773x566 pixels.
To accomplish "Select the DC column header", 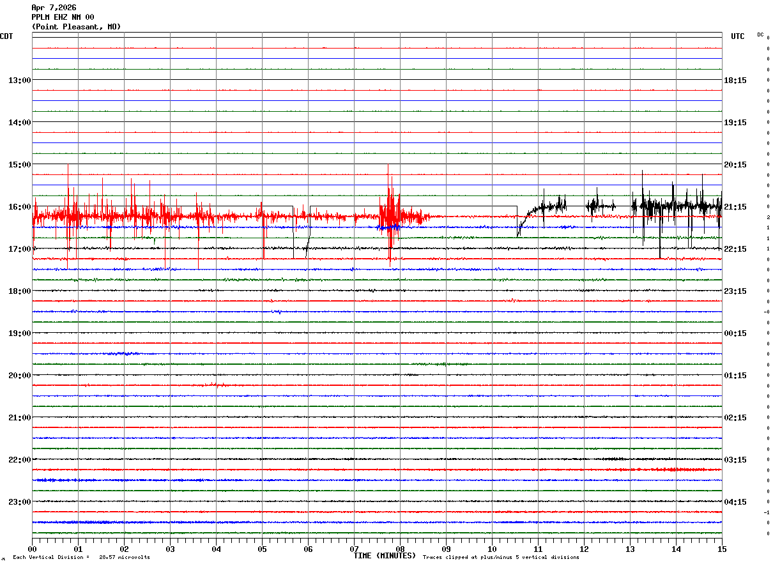I will [x=760, y=34].
